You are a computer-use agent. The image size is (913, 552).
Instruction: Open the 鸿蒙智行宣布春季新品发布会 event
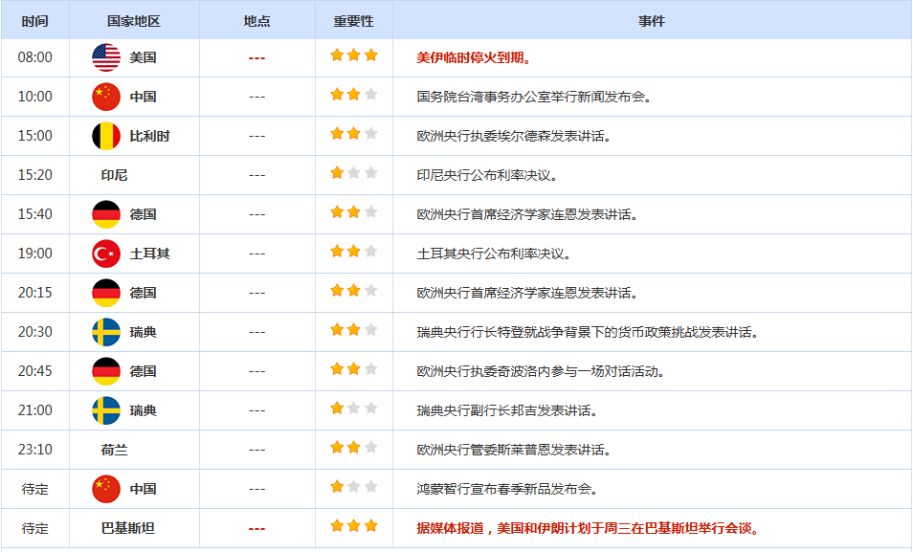pos(507,489)
